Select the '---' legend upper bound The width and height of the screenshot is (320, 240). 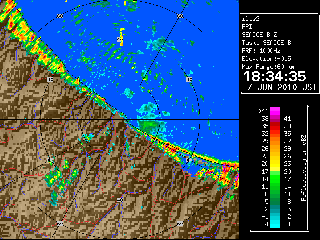point(286,111)
